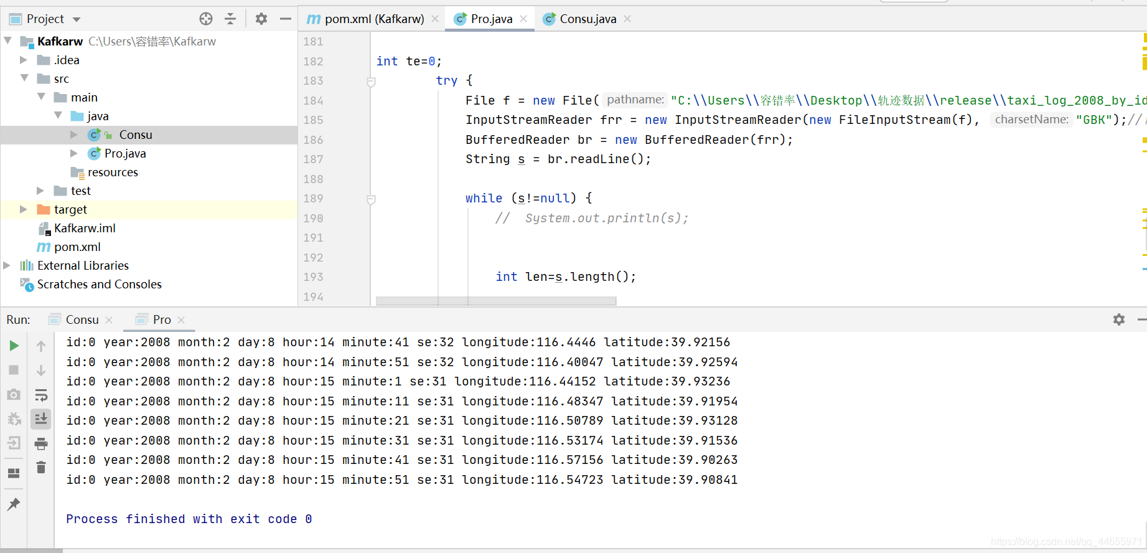Click the pathname parameter hint
The width and height of the screenshot is (1147, 553).
click(x=635, y=100)
